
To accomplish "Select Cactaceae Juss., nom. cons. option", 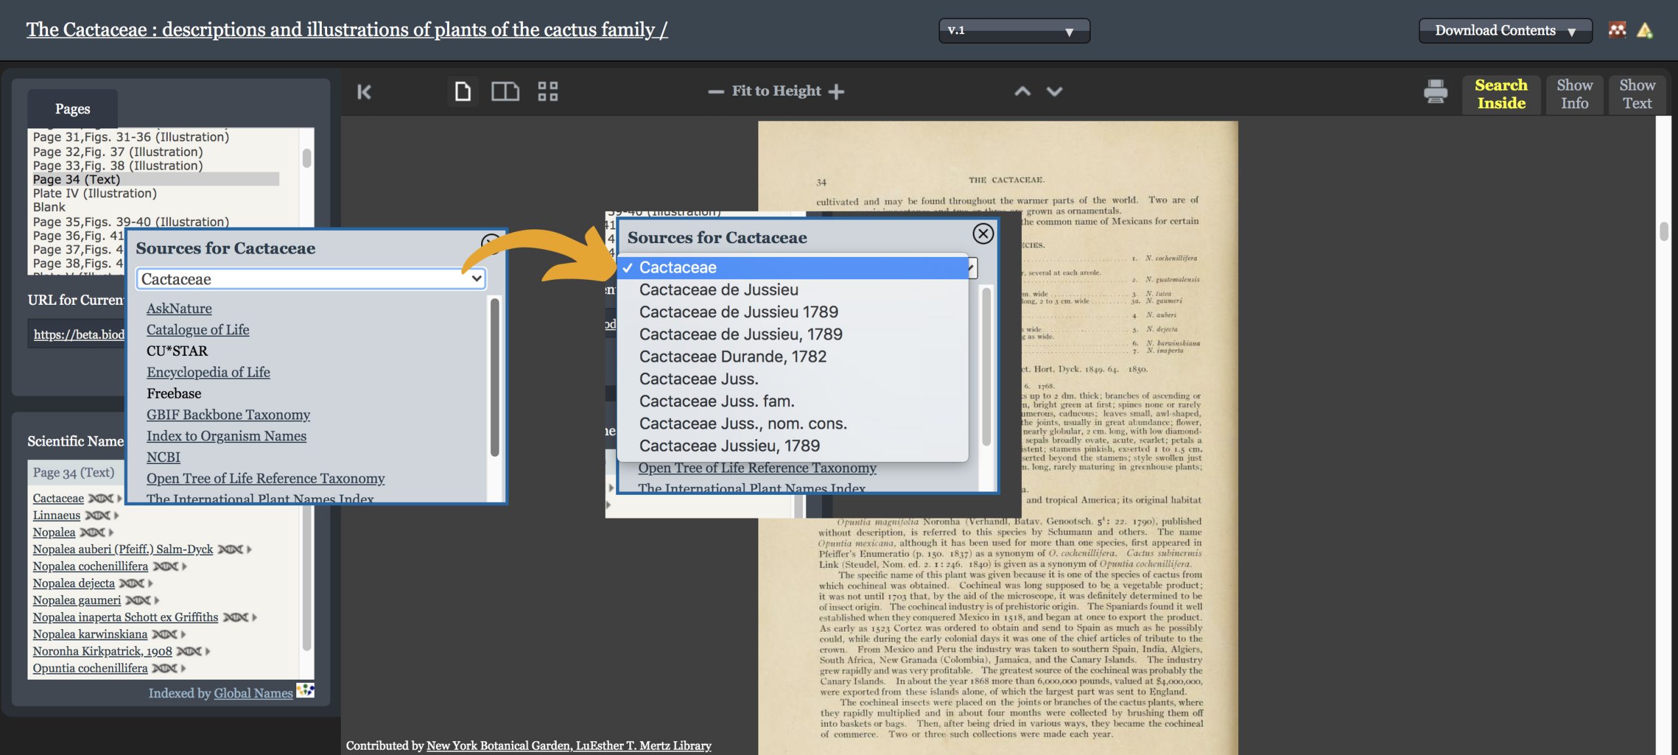I will (792, 423).
